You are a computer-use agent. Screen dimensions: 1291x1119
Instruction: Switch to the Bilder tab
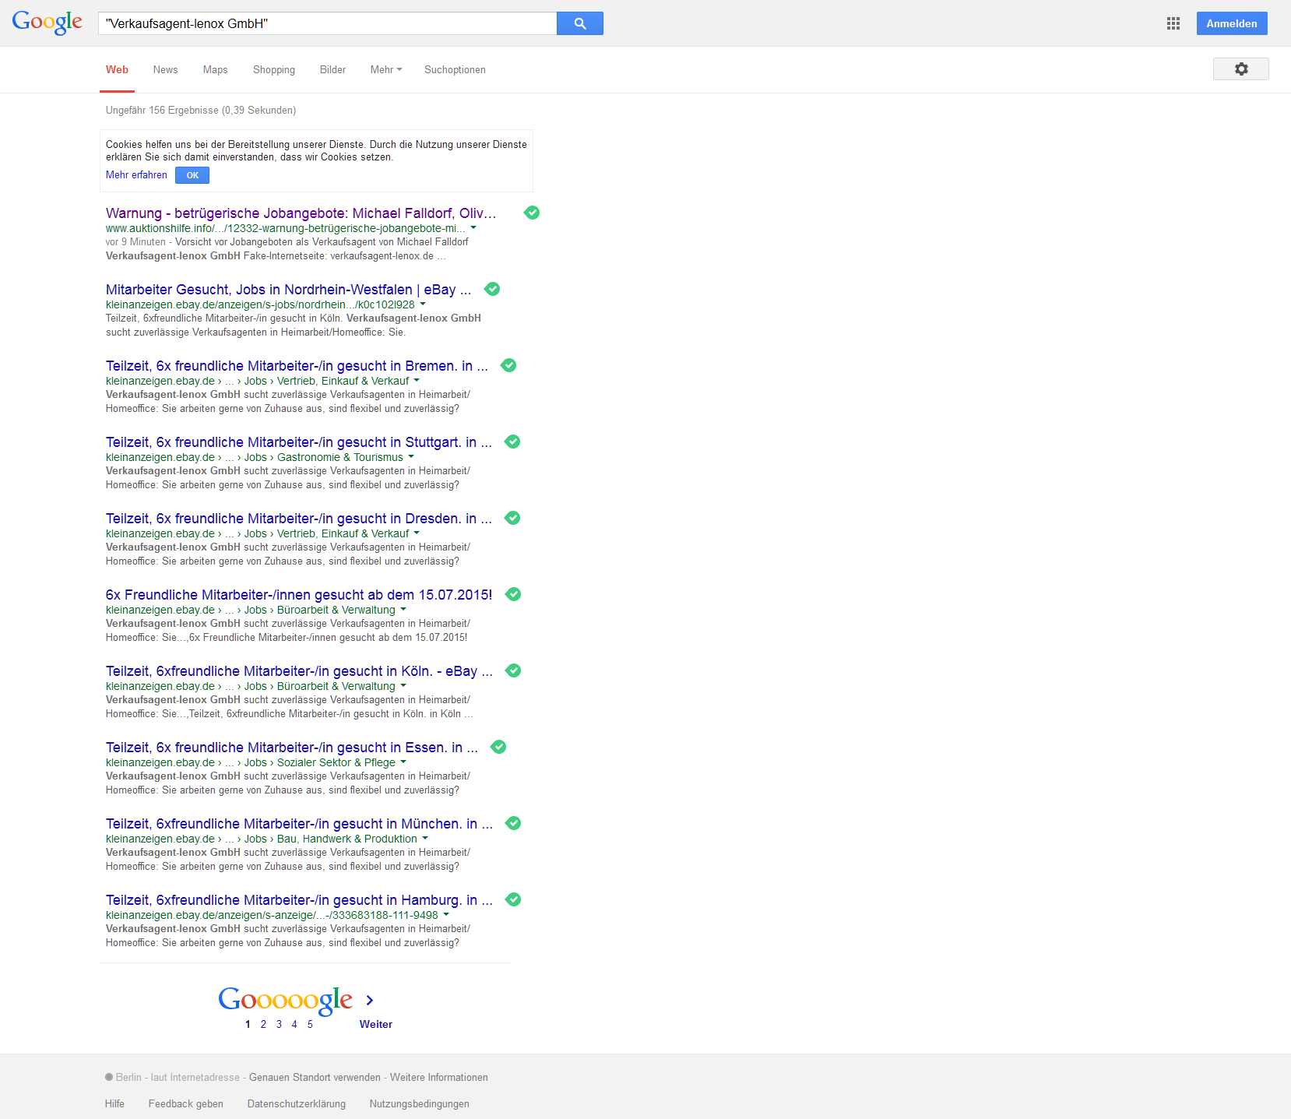click(332, 69)
